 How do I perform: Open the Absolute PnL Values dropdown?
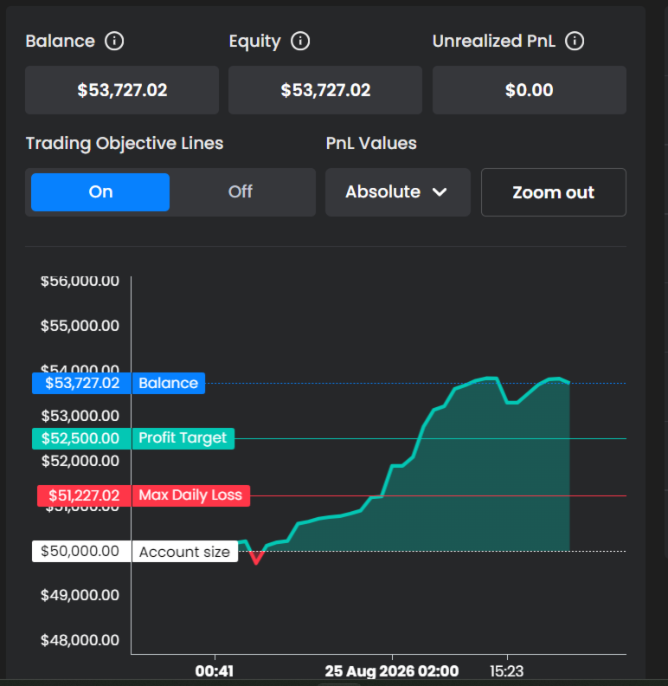pos(398,192)
